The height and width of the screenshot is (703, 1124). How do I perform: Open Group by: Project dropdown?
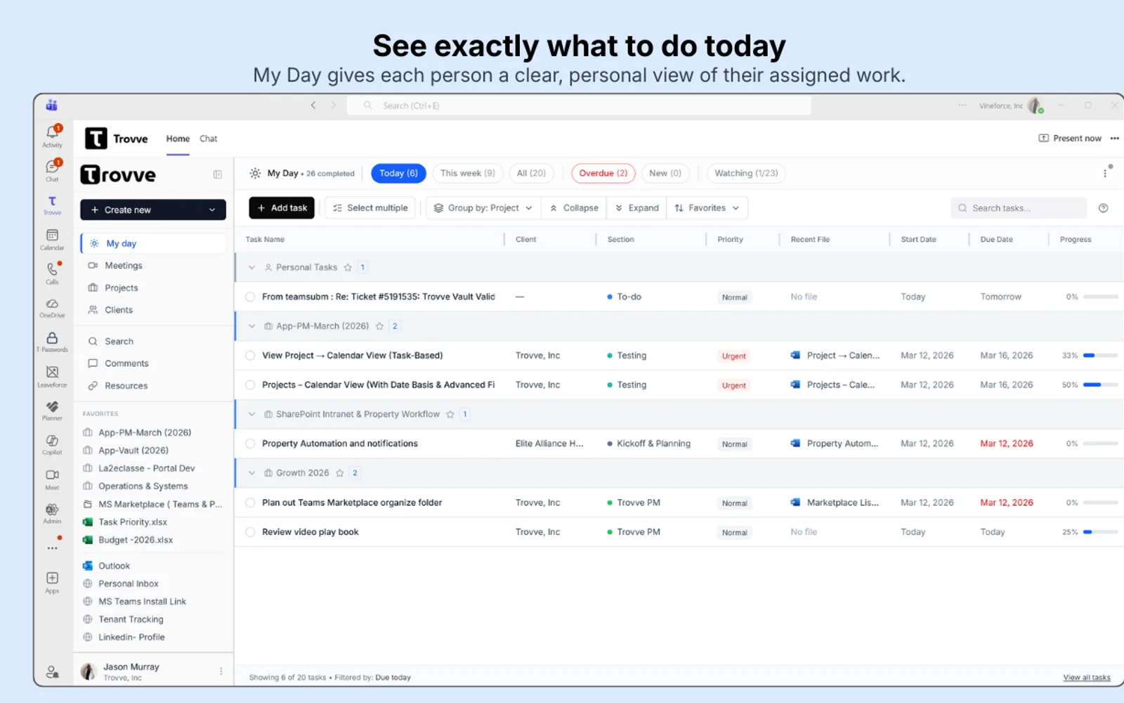[483, 208]
